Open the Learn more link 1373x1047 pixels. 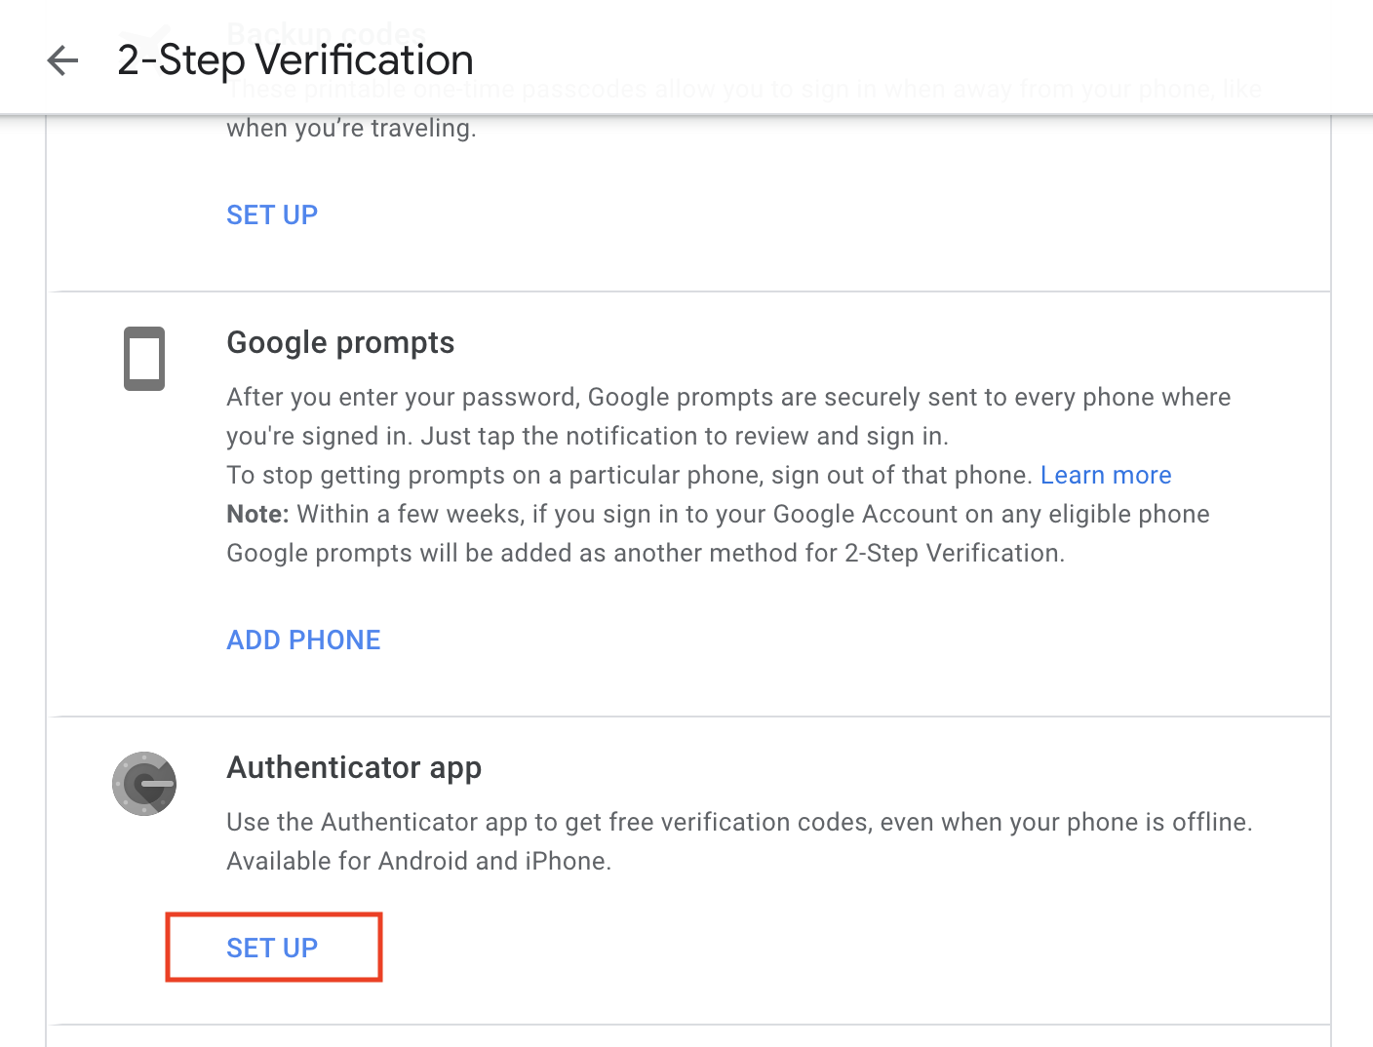tap(1106, 475)
